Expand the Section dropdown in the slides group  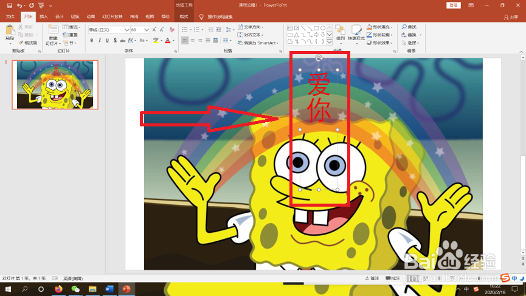coord(70,43)
